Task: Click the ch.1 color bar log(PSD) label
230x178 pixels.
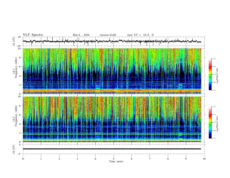Action: point(218,76)
